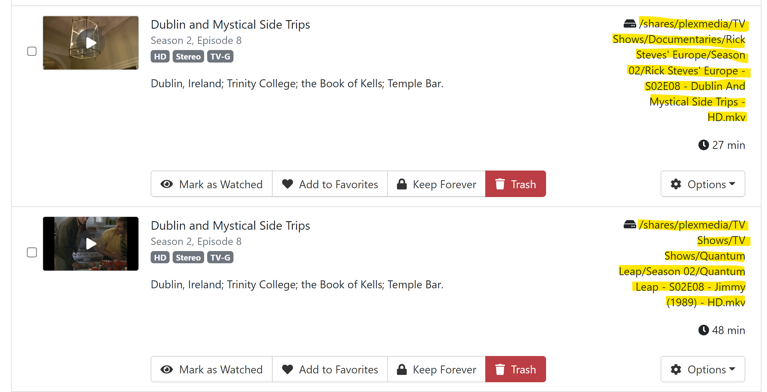Open first 'Dublin and Mystical Side Trips' title
This screenshot has height=392, width=767.
tap(230, 25)
